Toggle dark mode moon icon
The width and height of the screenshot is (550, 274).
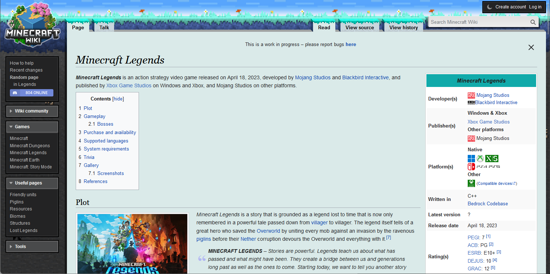(x=489, y=7)
